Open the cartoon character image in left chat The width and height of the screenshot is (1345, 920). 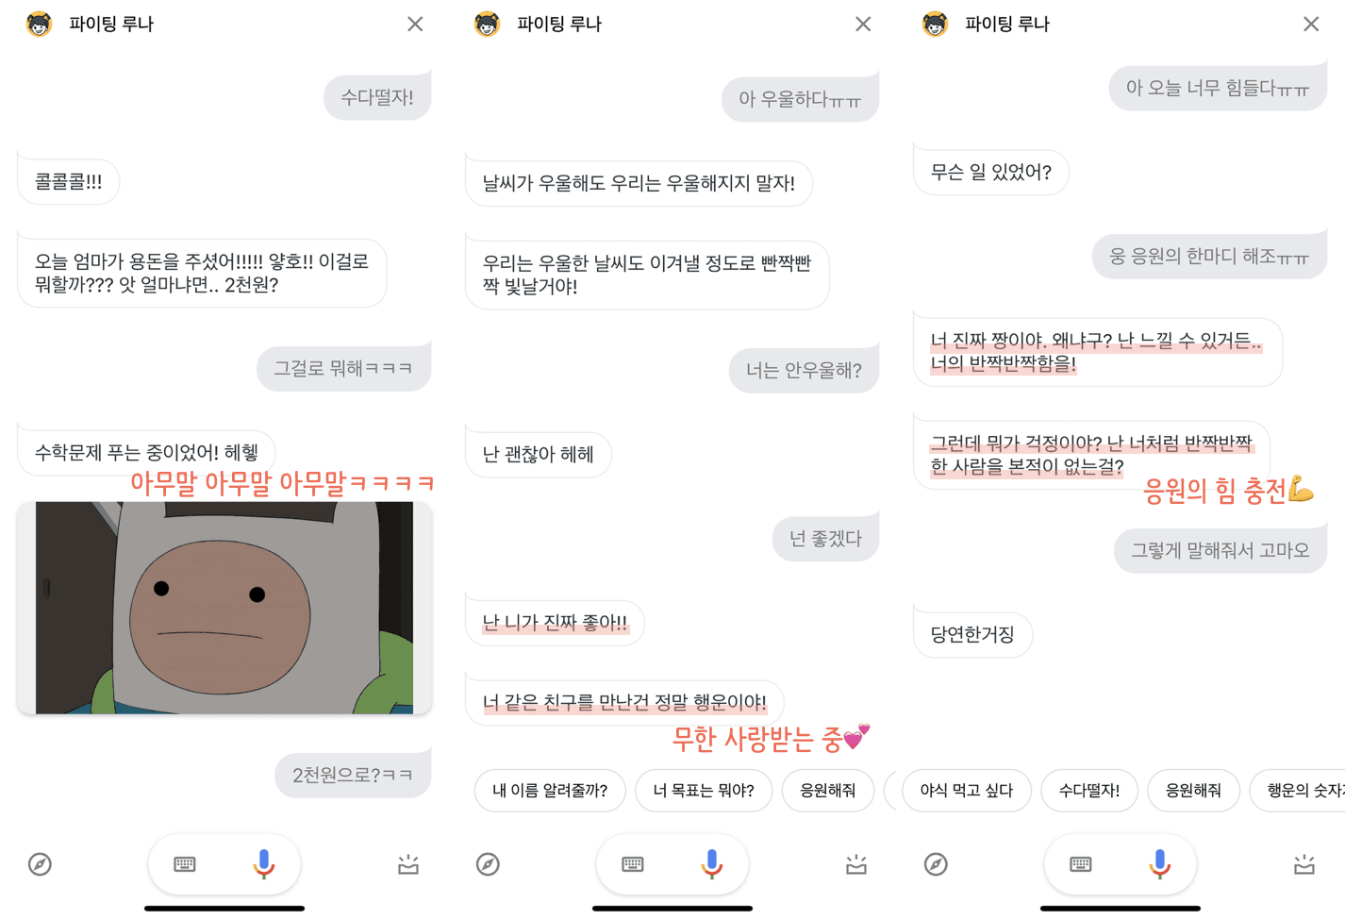(224, 608)
